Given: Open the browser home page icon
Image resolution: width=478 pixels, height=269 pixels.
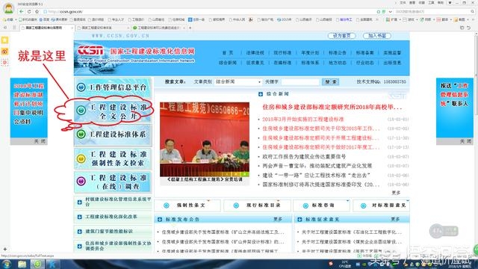Looking at the screenshot, I should click(37, 12).
